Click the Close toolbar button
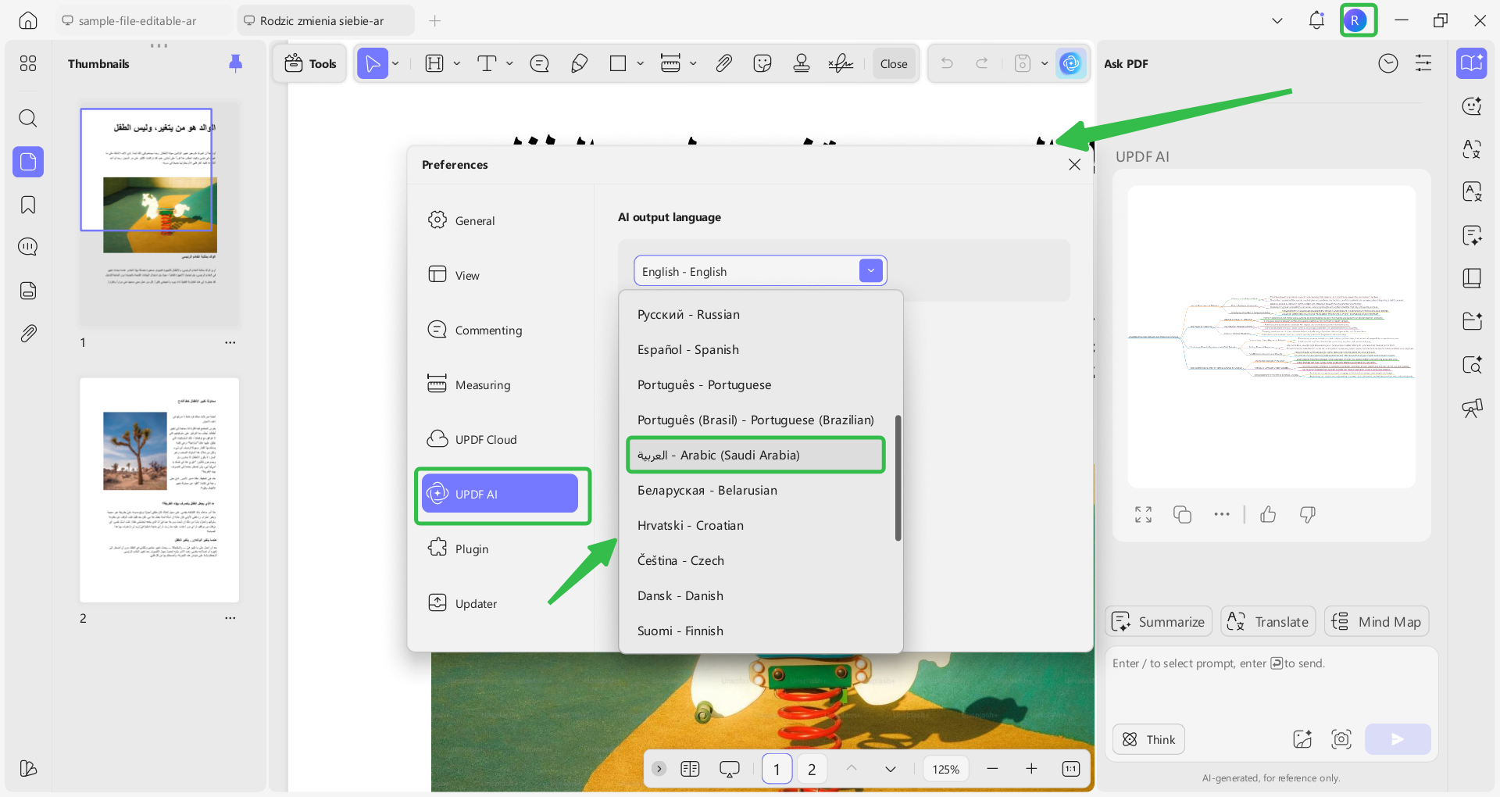The image size is (1500, 797). coord(894,63)
